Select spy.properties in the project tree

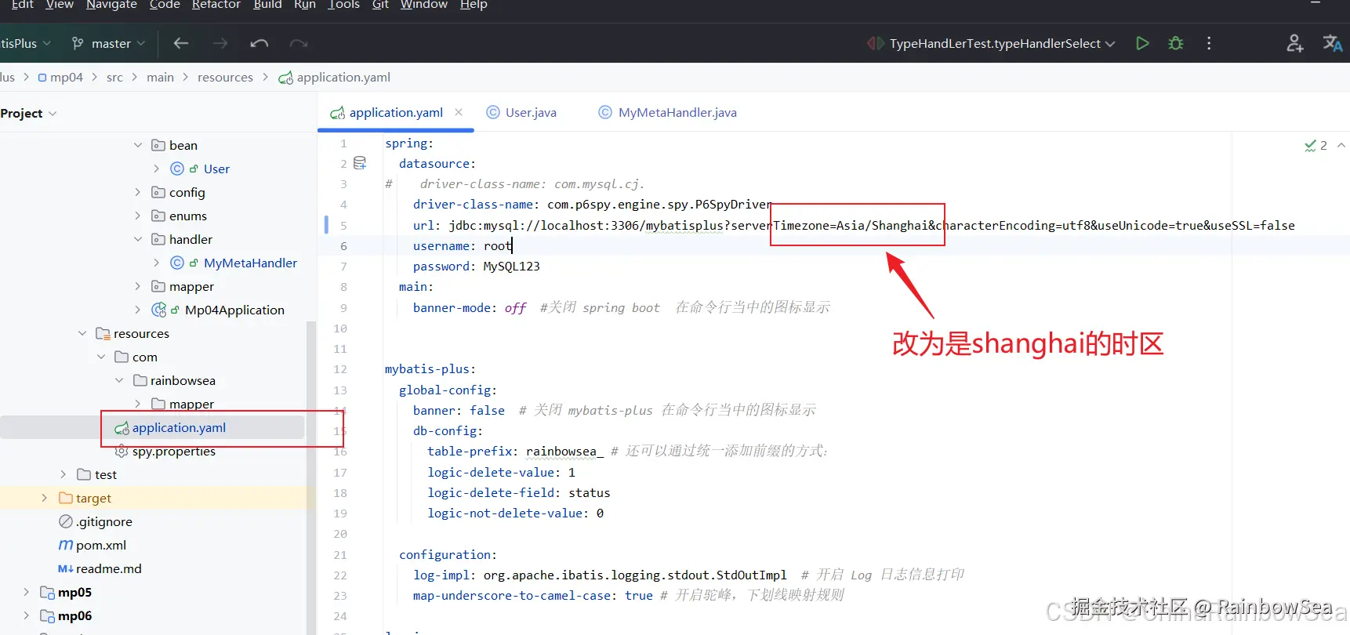173,451
